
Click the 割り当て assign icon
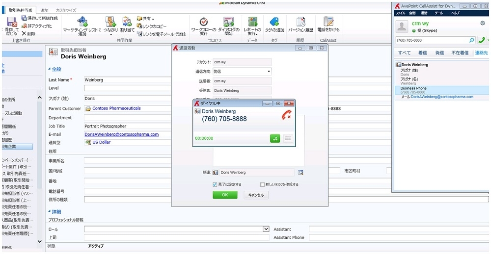click(x=127, y=22)
